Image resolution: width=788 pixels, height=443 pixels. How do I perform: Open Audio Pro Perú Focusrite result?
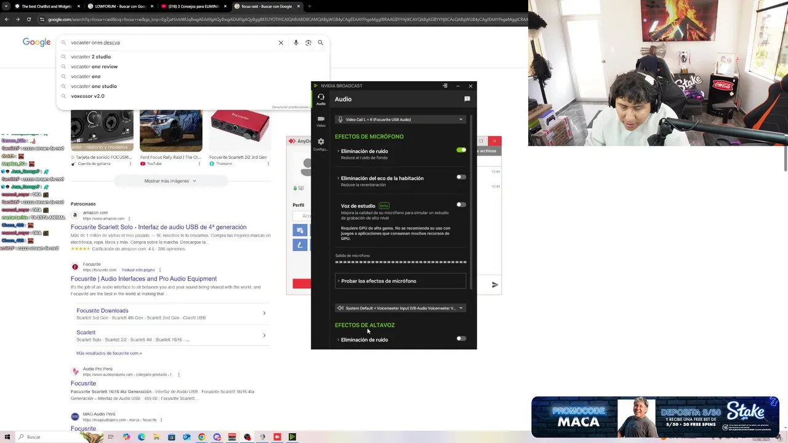click(x=83, y=383)
